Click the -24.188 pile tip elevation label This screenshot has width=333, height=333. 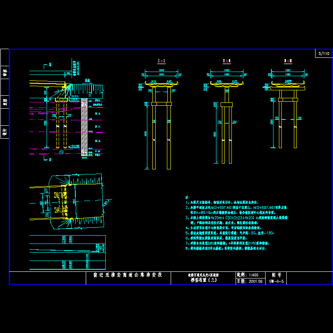(74, 146)
